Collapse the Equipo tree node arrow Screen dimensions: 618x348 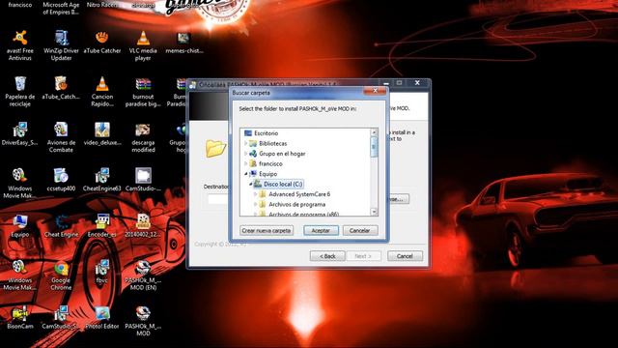[x=246, y=174]
